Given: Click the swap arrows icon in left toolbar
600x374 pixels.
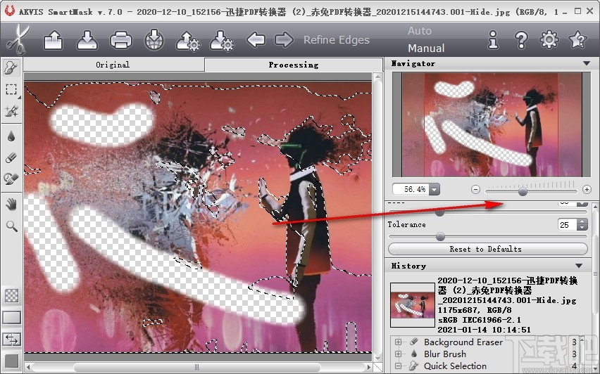Looking at the screenshot, I should pos(11,340).
